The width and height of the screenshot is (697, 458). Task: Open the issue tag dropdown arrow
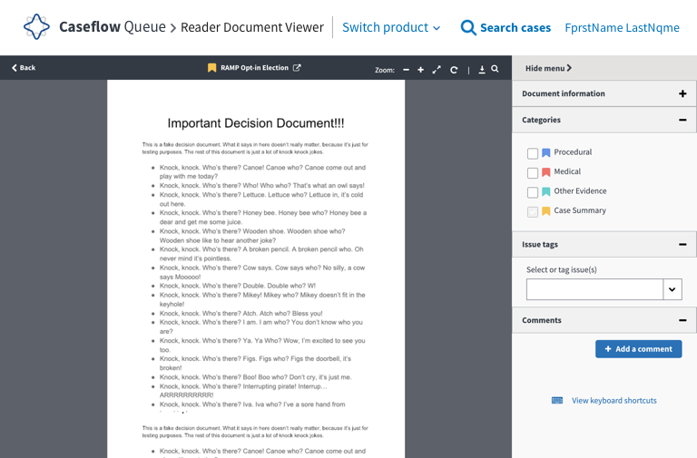[x=672, y=289]
